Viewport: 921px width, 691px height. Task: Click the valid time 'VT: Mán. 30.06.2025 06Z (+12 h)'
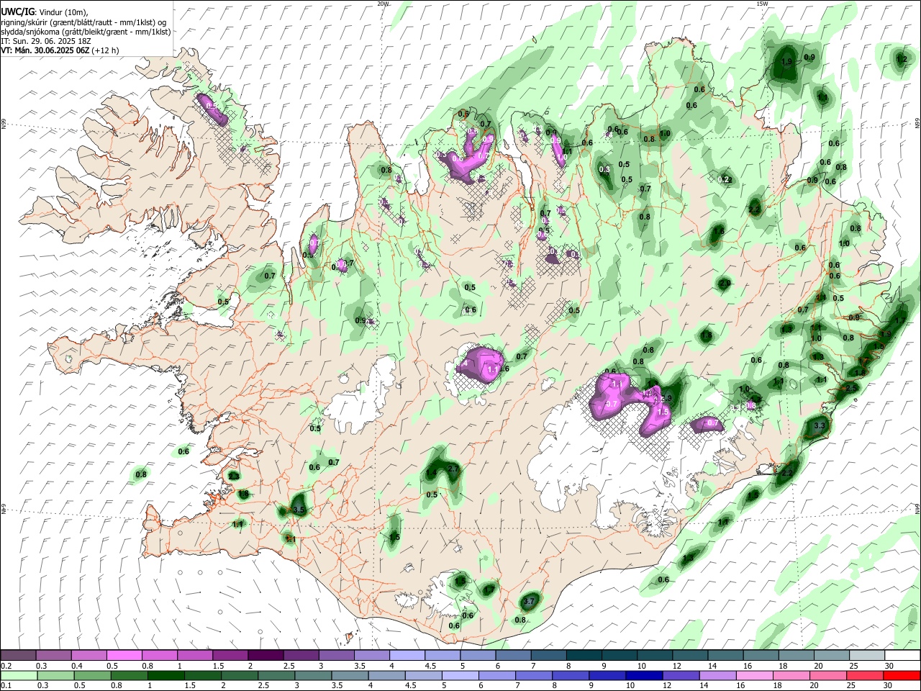point(60,50)
